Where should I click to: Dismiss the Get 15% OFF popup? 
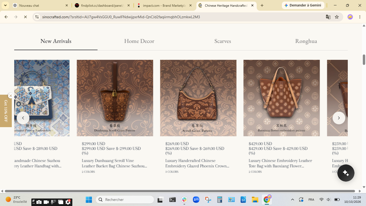click(x=10, y=96)
